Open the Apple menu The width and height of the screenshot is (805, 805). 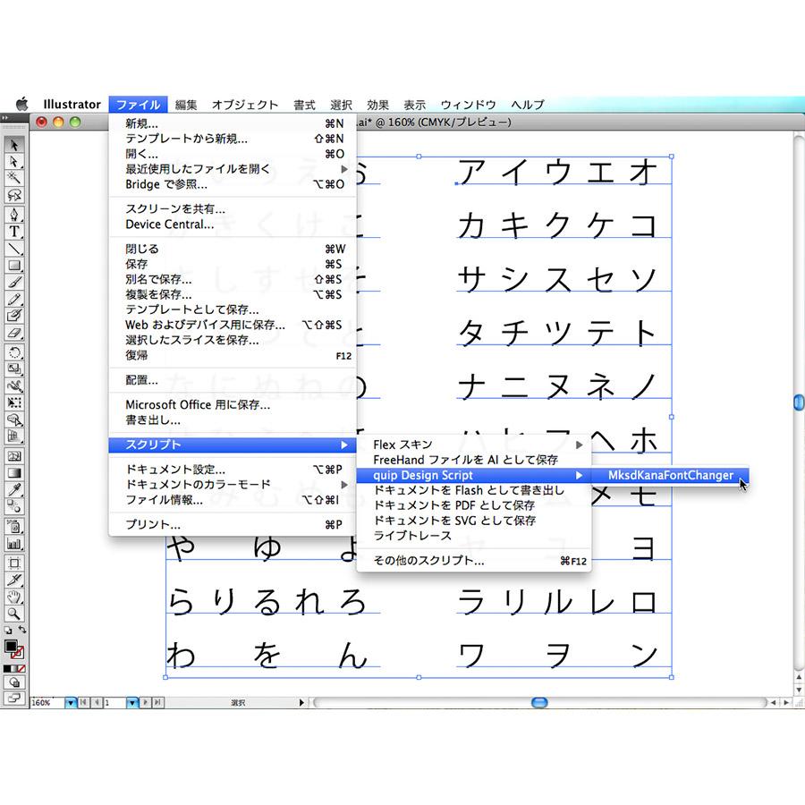[x=21, y=105]
